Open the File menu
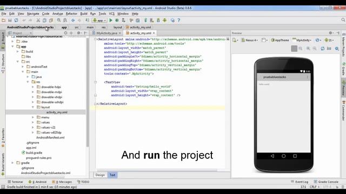The width and height of the screenshot is (346, 194). [4, 13]
